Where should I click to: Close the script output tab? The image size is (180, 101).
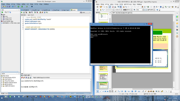31,75
